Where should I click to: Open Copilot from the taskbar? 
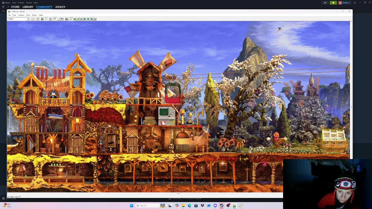click(x=177, y=206)
